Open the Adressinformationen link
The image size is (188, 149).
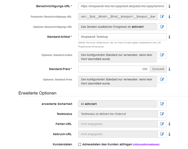146,144
